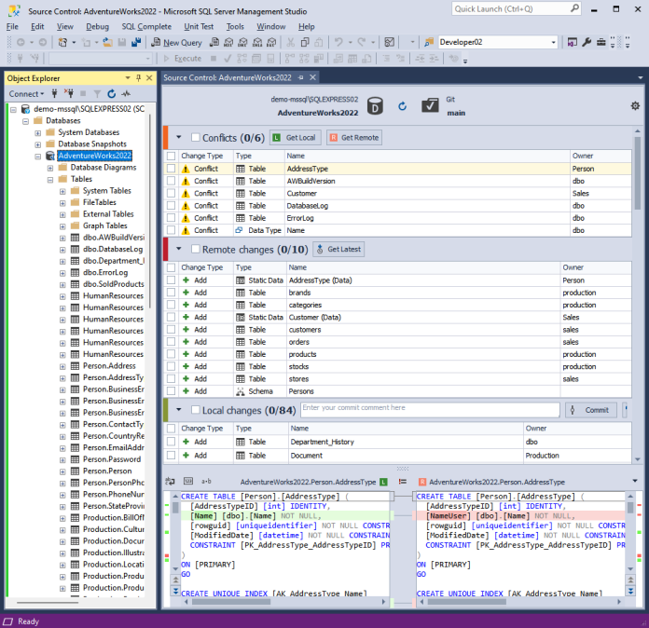Tick the Conflicts select-all checkbox
The height and width of the screenshot is (628, 649).
(196, 137)
